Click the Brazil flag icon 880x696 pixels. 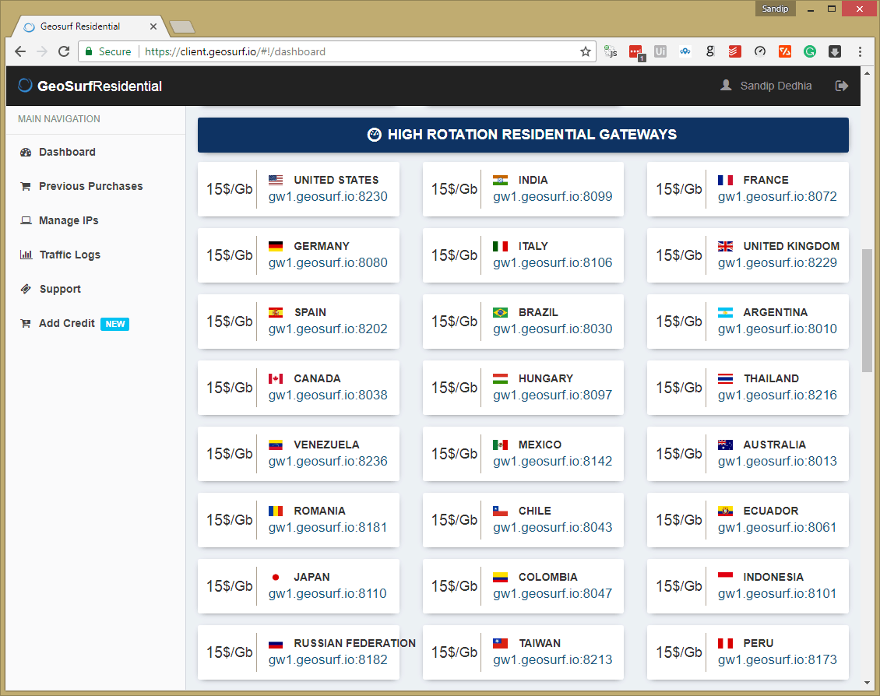tap(500, 312)
